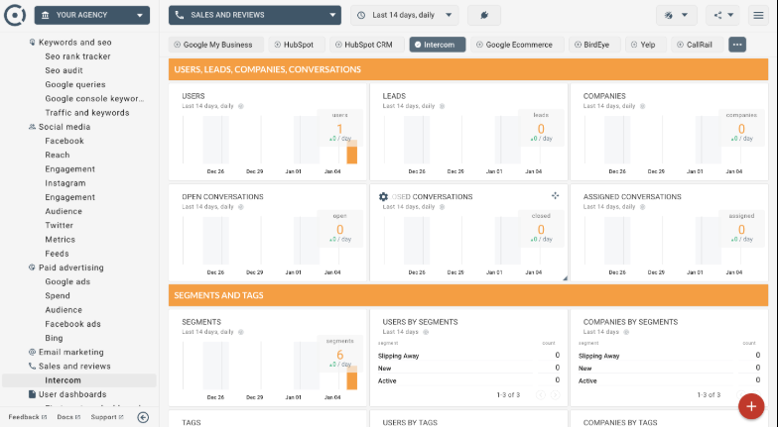Click the resize handle on Closed Conversations widget
Screen dimensions: 778x427
564,277
